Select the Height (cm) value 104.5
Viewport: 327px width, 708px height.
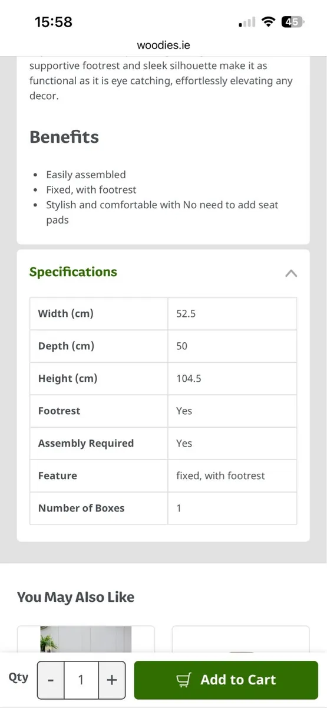189,379
